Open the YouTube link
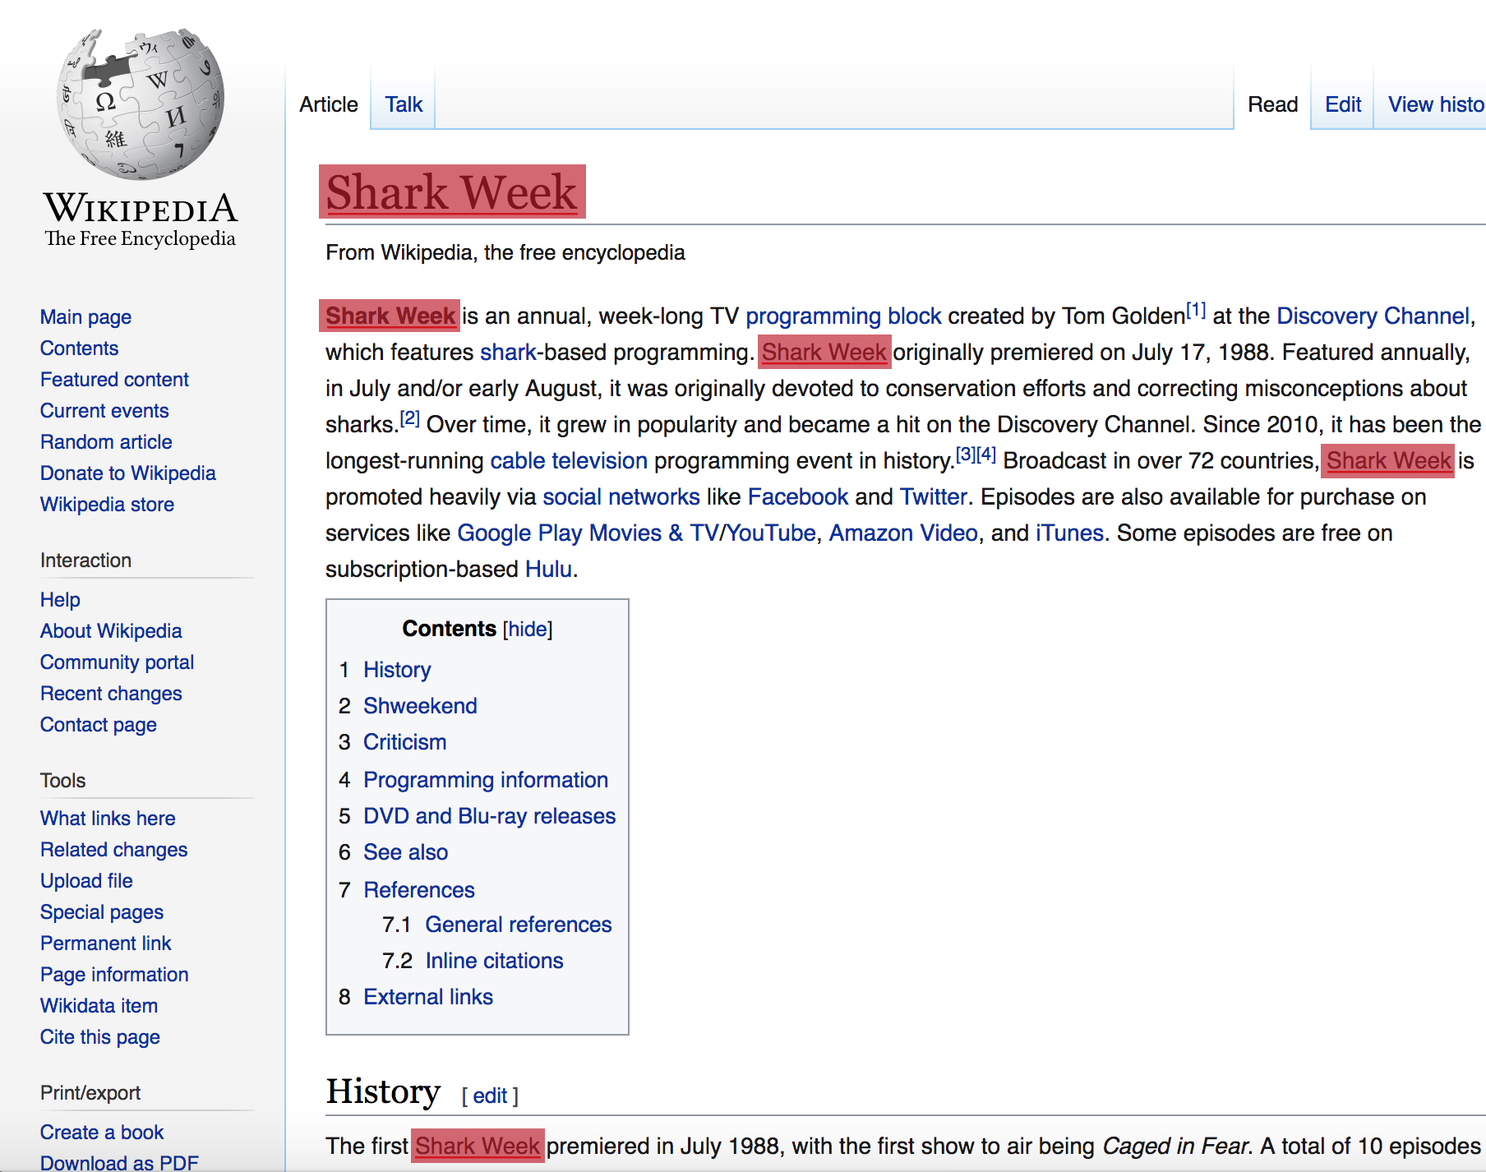Image resolution: width=1486 pixels, height=1172 pixels. click(x=771, y=533)
